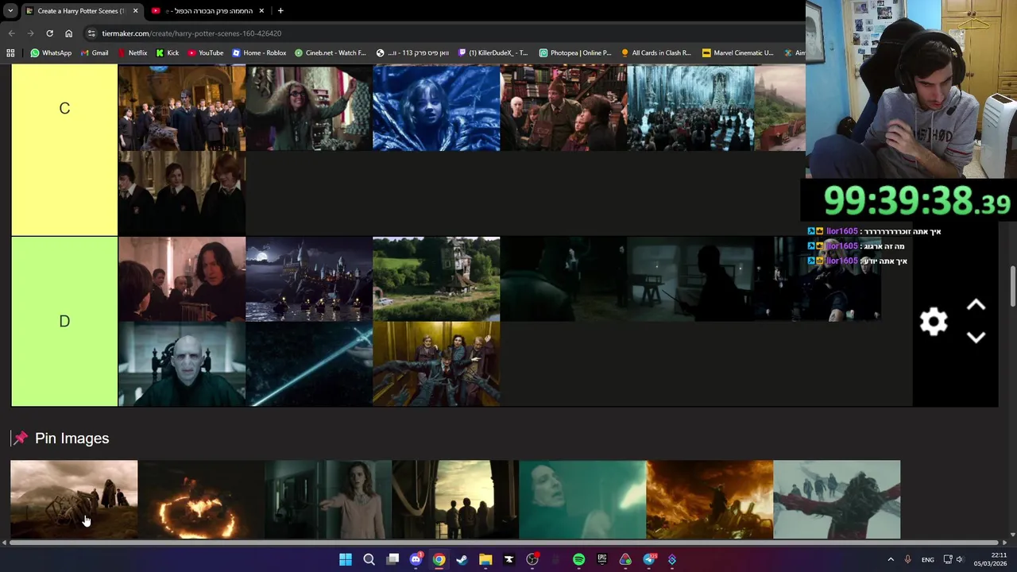1017x572 pixels.
Task: Open the Marvel Cinematic Universe bookmark
Action: coord(738,53)
